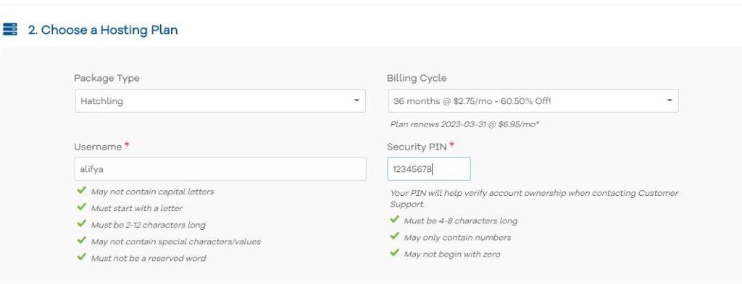Click the checkmark next to Must be 2-12 characters long
Screen dimensions: 742x284
81,223
